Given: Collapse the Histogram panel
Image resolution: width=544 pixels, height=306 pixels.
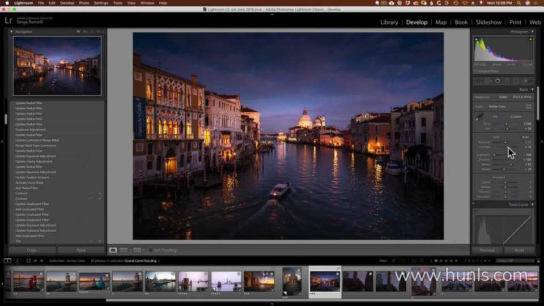Looking at the screenshot, I should (532, 32).
